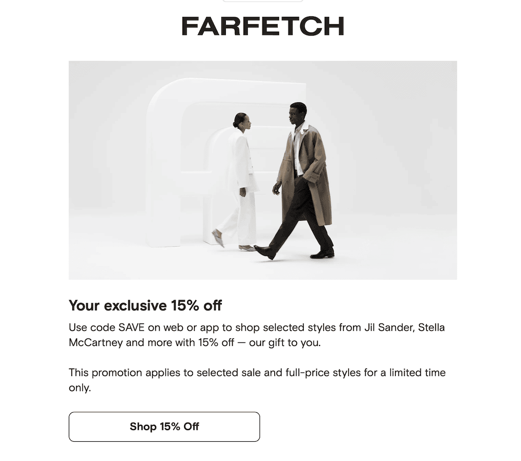Viewport: 521px width, 461px height.
Task: Click the woman's pointed heel shoe
Action: (218, 238)
